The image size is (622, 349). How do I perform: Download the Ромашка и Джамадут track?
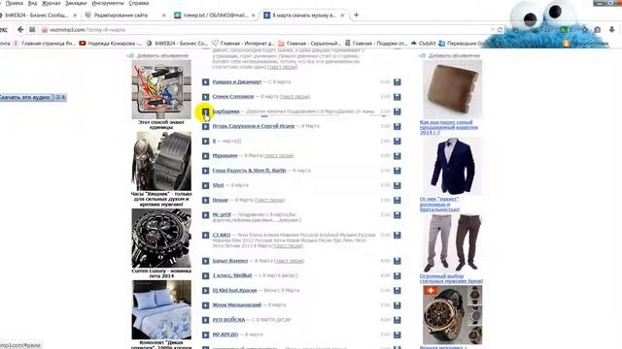coord(397,81)
